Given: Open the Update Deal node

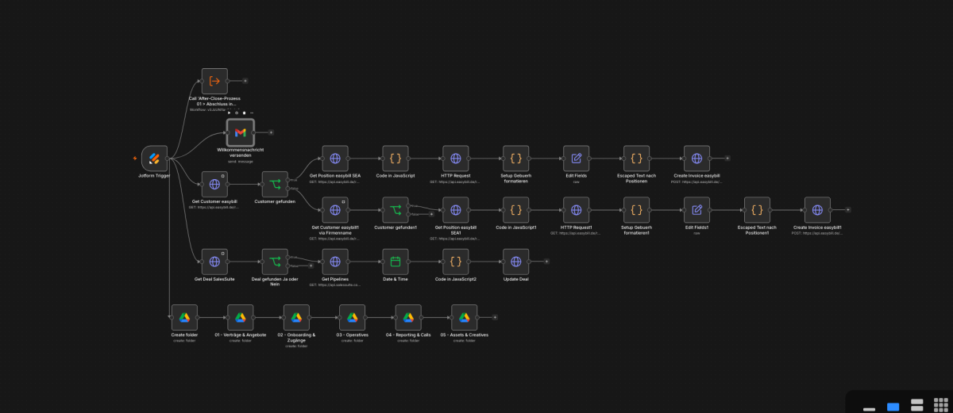Looking at the screenshot, I should (516, 262).
